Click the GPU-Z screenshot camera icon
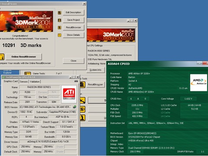 [76, 81]
